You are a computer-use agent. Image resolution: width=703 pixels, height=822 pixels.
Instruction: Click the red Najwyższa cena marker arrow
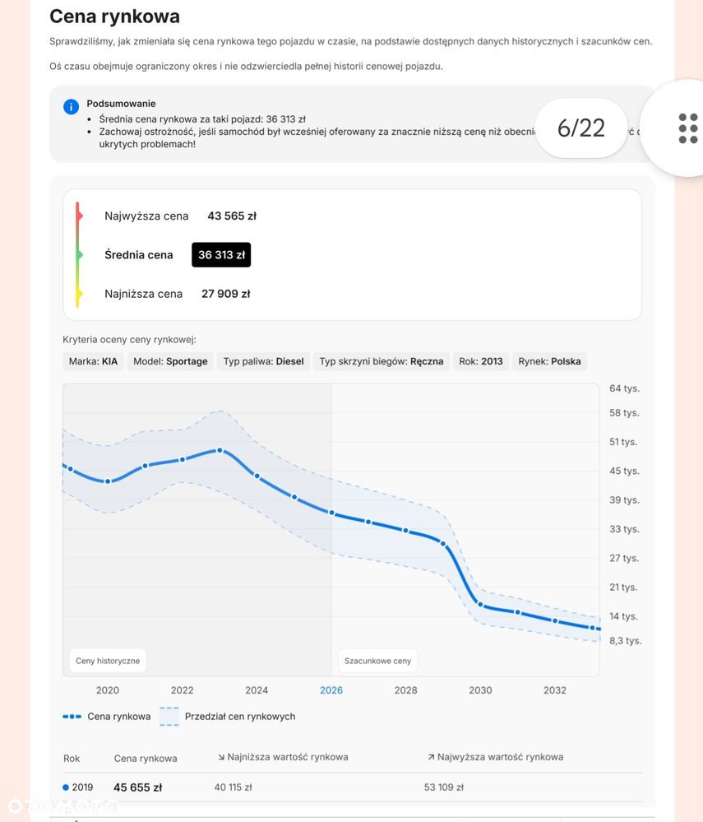[79, 216]
